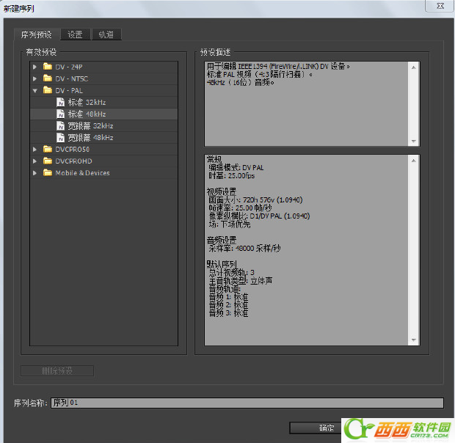This screenshot has height=443, width=455.
Task: Select the 标准 32kHz preset file icon
Action: [x=60, y=102]
